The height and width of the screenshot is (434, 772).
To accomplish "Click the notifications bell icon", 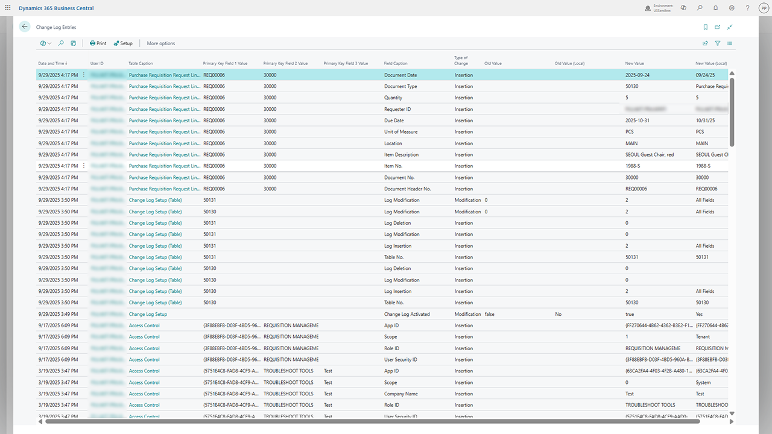I will 715,8.
